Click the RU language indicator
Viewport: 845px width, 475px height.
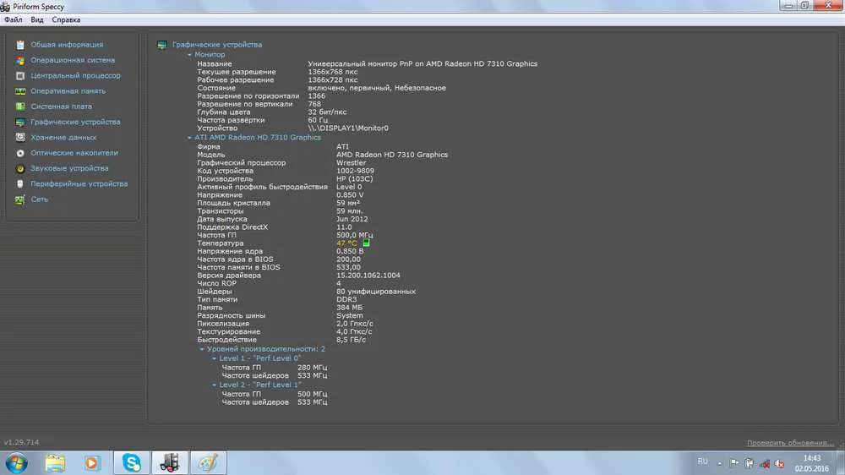point(702,461)
